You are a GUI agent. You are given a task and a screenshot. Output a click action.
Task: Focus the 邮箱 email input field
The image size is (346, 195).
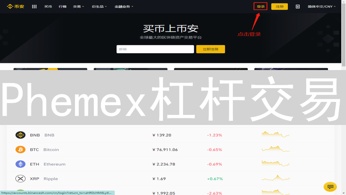point(155,49)
